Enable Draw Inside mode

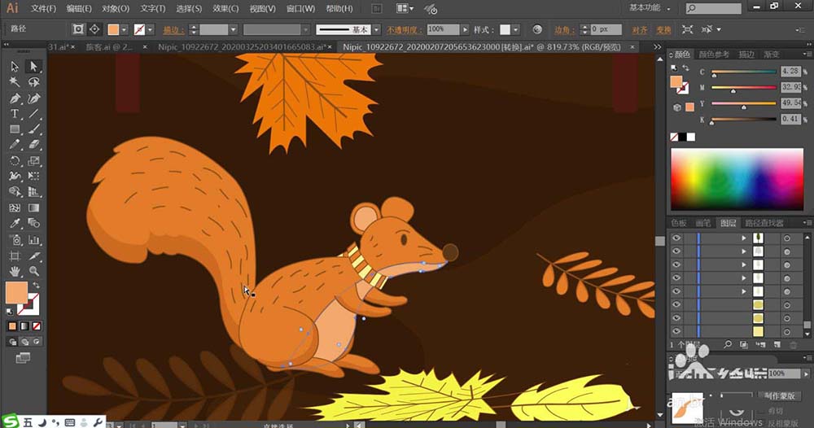pos(37,342)
